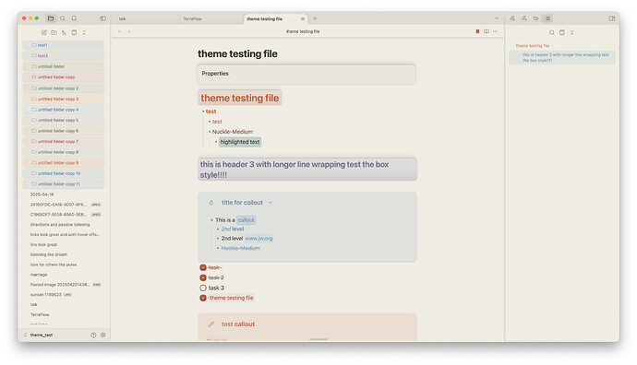Collapse the right sidebar
This screenshot has width=637, height=365.
(x=612, y=18)
